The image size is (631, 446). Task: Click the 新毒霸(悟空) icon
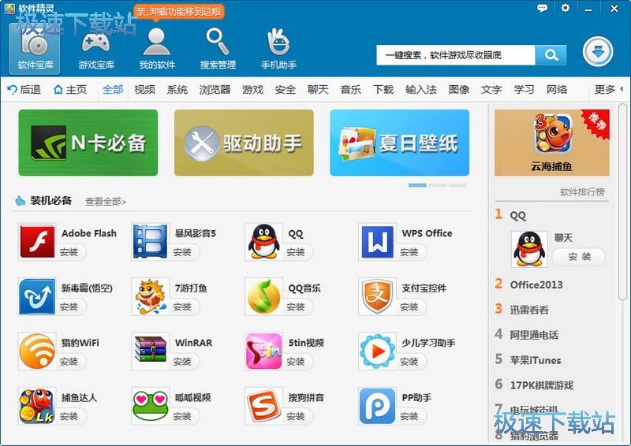[37, 296]
